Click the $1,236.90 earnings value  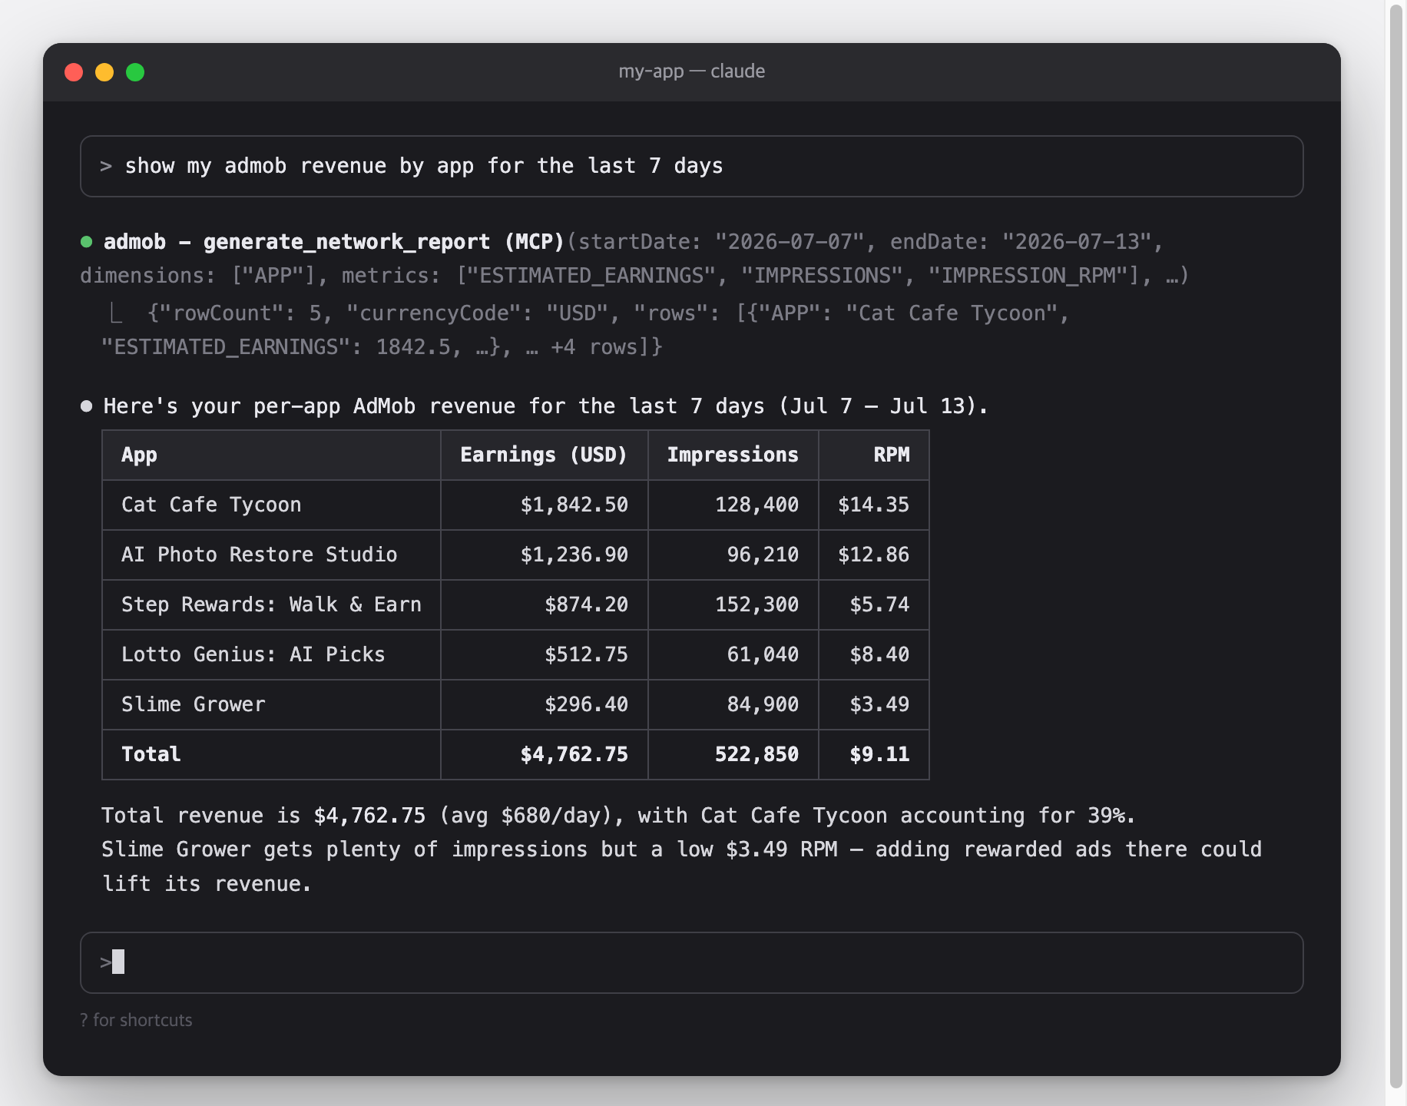574,555
